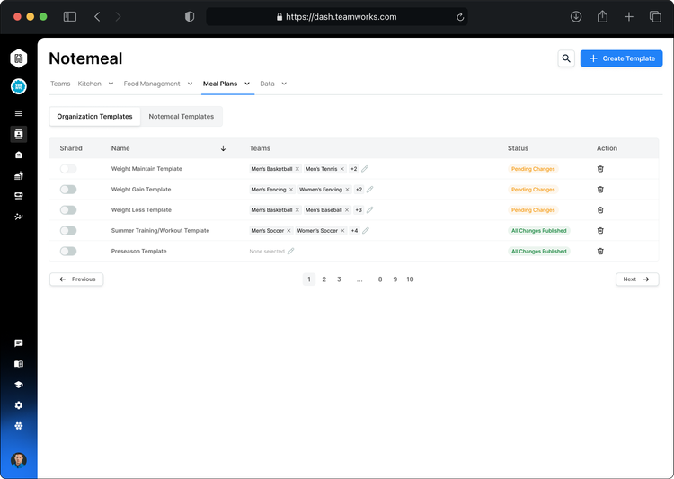
Task: Delete the Weight Loss Template
Action: pyautogui.click(x=600, y=210)
